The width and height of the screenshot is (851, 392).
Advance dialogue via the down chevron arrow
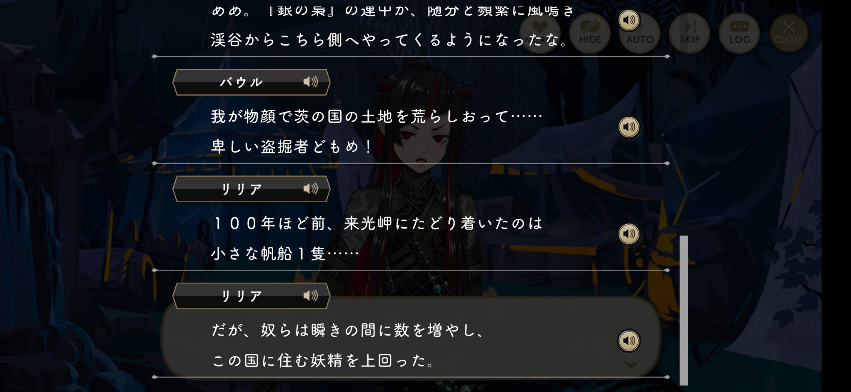[x=631, y=364]
